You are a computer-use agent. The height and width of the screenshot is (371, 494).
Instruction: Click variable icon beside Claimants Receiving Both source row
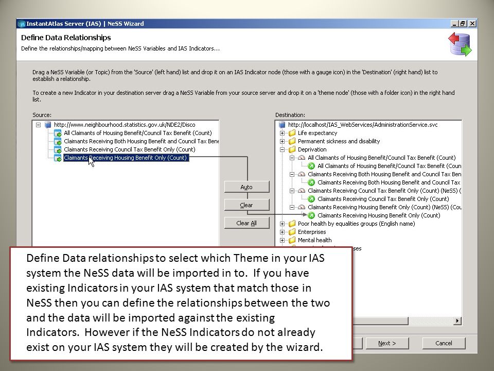(58, 141)
